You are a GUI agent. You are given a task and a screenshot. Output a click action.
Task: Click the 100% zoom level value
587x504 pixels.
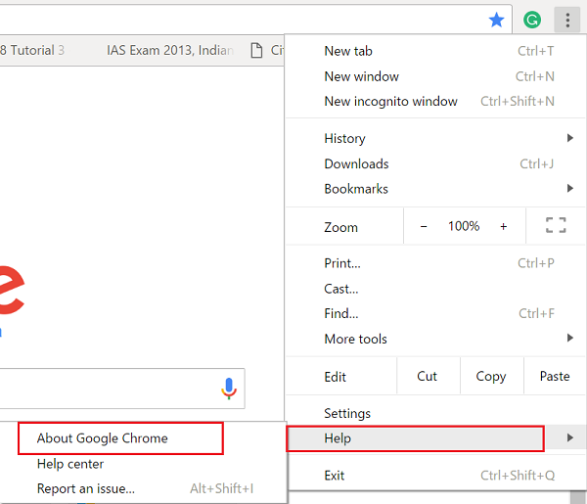pyautogui.click(x=464, y=226)
